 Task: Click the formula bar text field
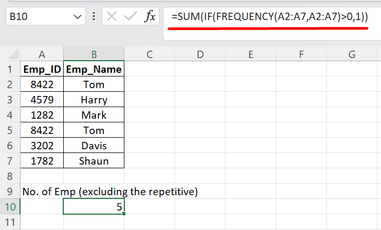[272, 24]
